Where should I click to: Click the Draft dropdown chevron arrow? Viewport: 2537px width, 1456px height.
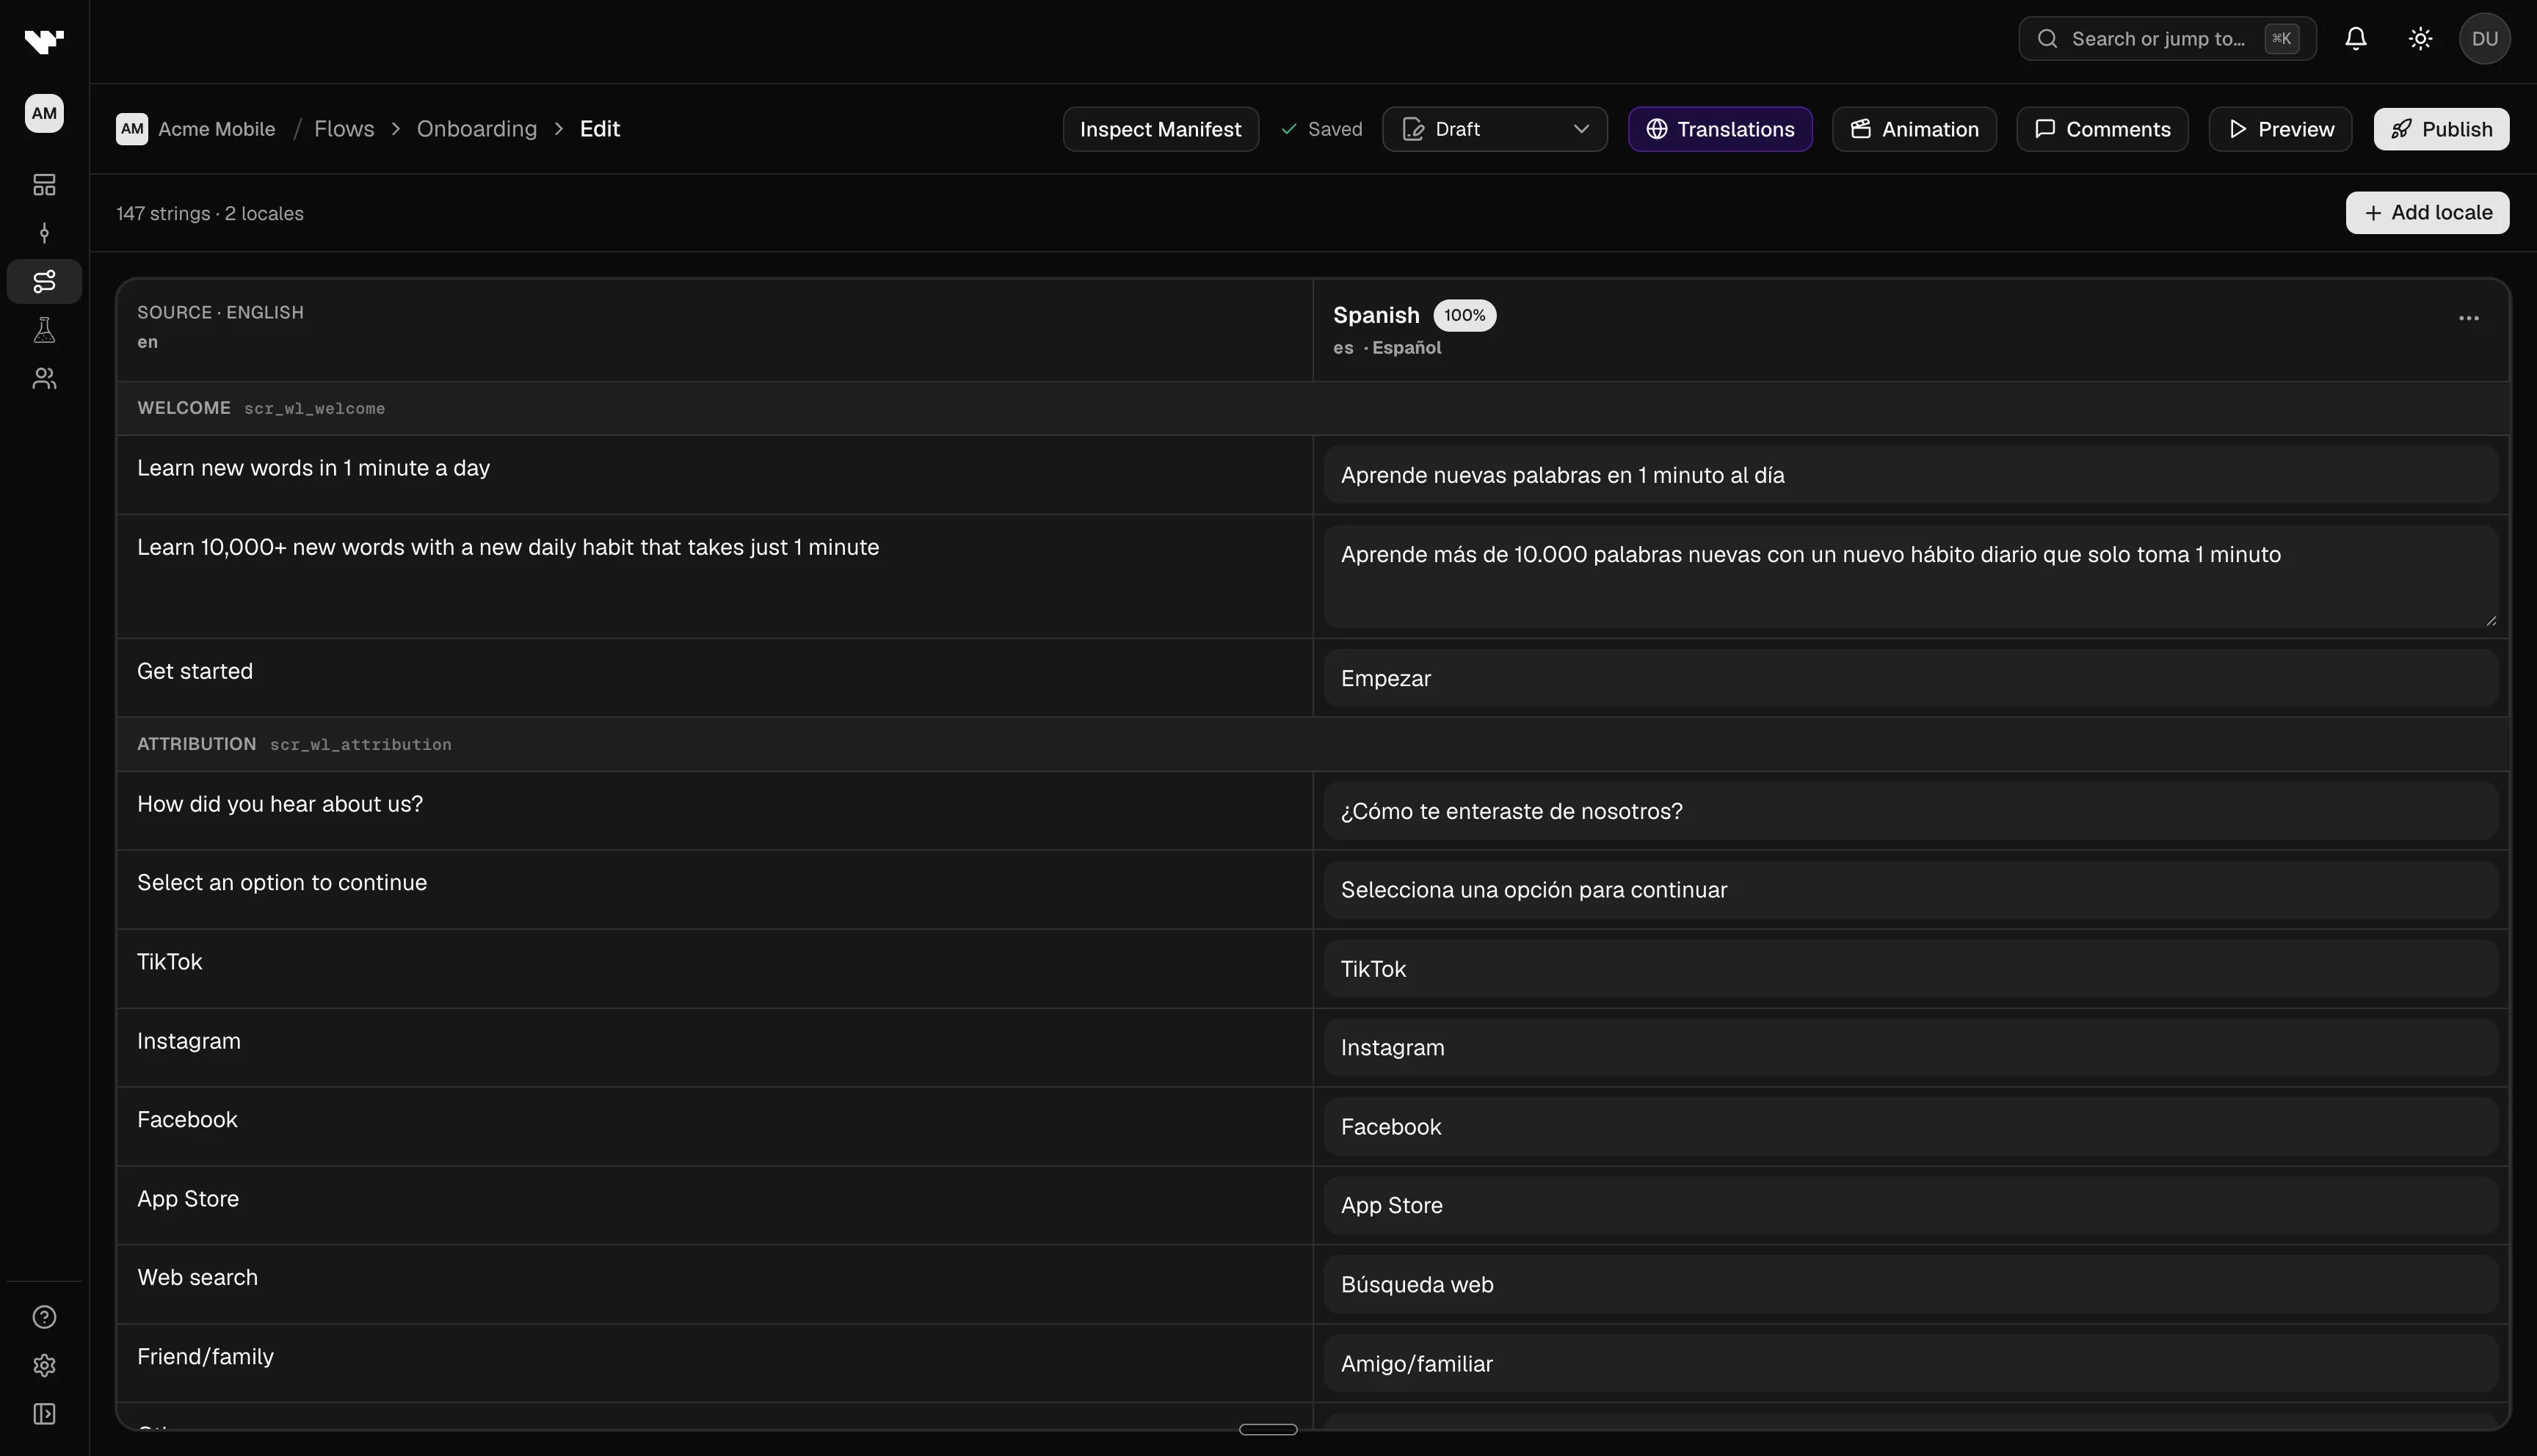[1581, 129]
